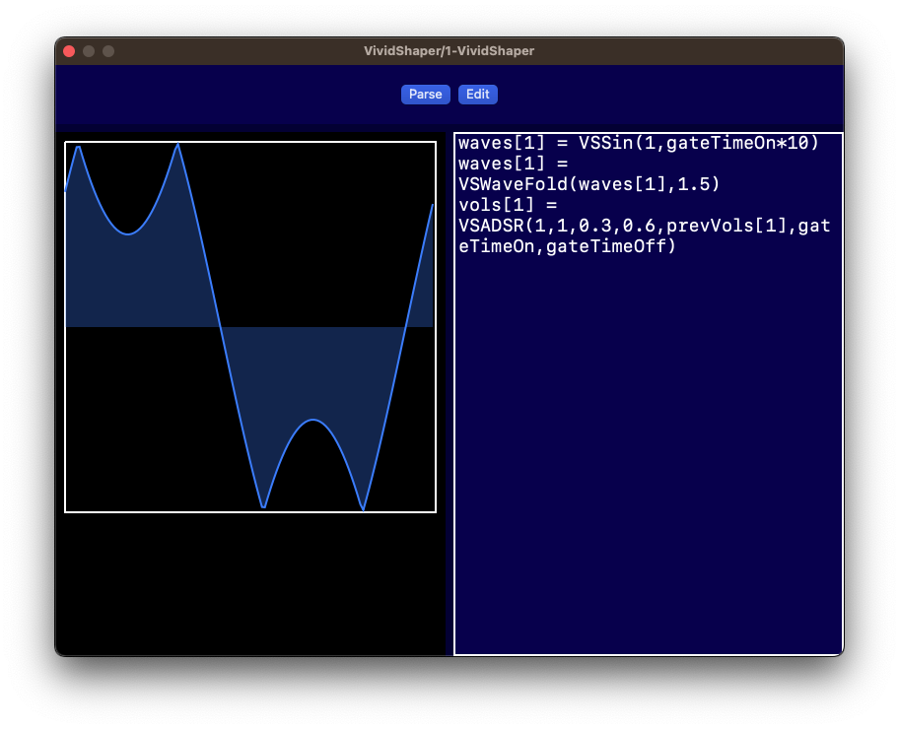This screenshot has width=899, height=729.
Task: Click the upper dip of the waveform curve
Action: 127,233
